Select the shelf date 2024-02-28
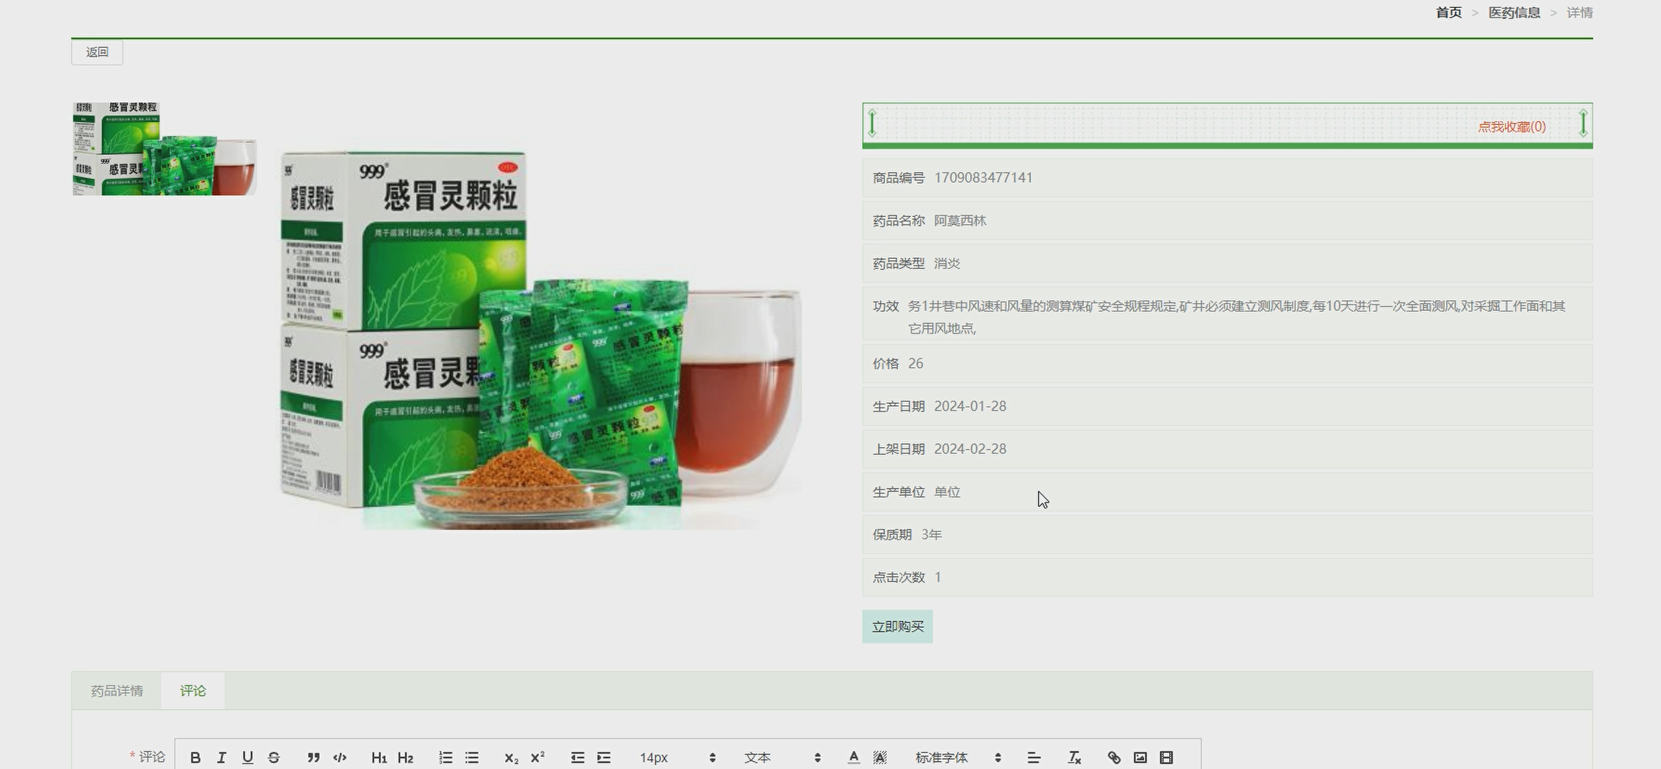Screen dimensions: 1661x769 click(x=970, y=449)
